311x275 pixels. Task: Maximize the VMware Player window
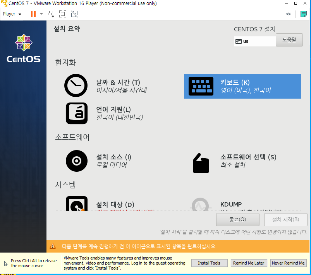(296, 3)
